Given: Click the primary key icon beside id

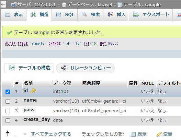Looking at the screenshot, I should (33, 91).
